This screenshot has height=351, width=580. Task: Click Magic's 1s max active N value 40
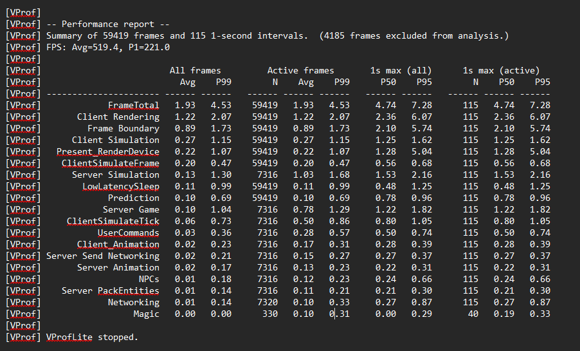point(473,314)
